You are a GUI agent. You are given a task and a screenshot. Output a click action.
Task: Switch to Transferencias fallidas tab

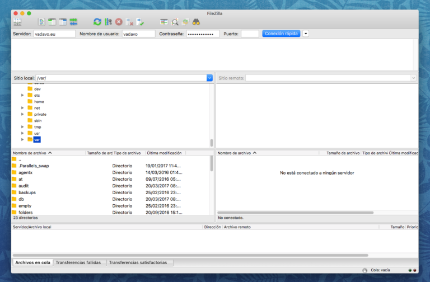pyautogui.click(x=78, y=262)
